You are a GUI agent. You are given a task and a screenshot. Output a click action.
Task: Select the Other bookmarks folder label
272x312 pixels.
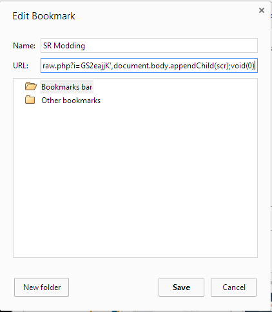click(71, 101)
